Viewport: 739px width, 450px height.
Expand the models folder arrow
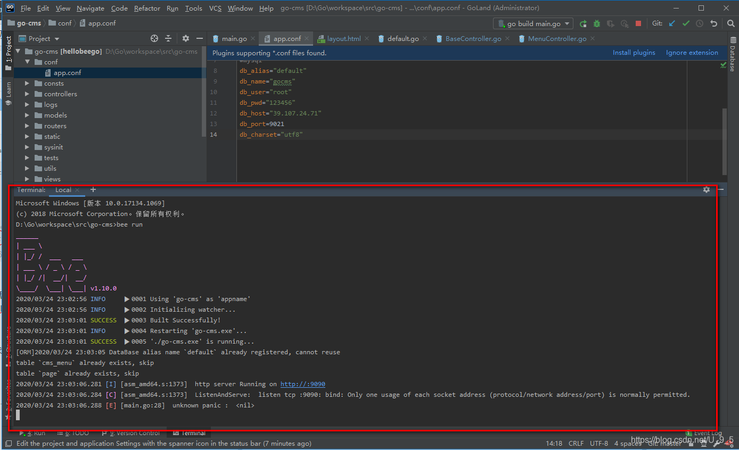click(x=28, y=115)
